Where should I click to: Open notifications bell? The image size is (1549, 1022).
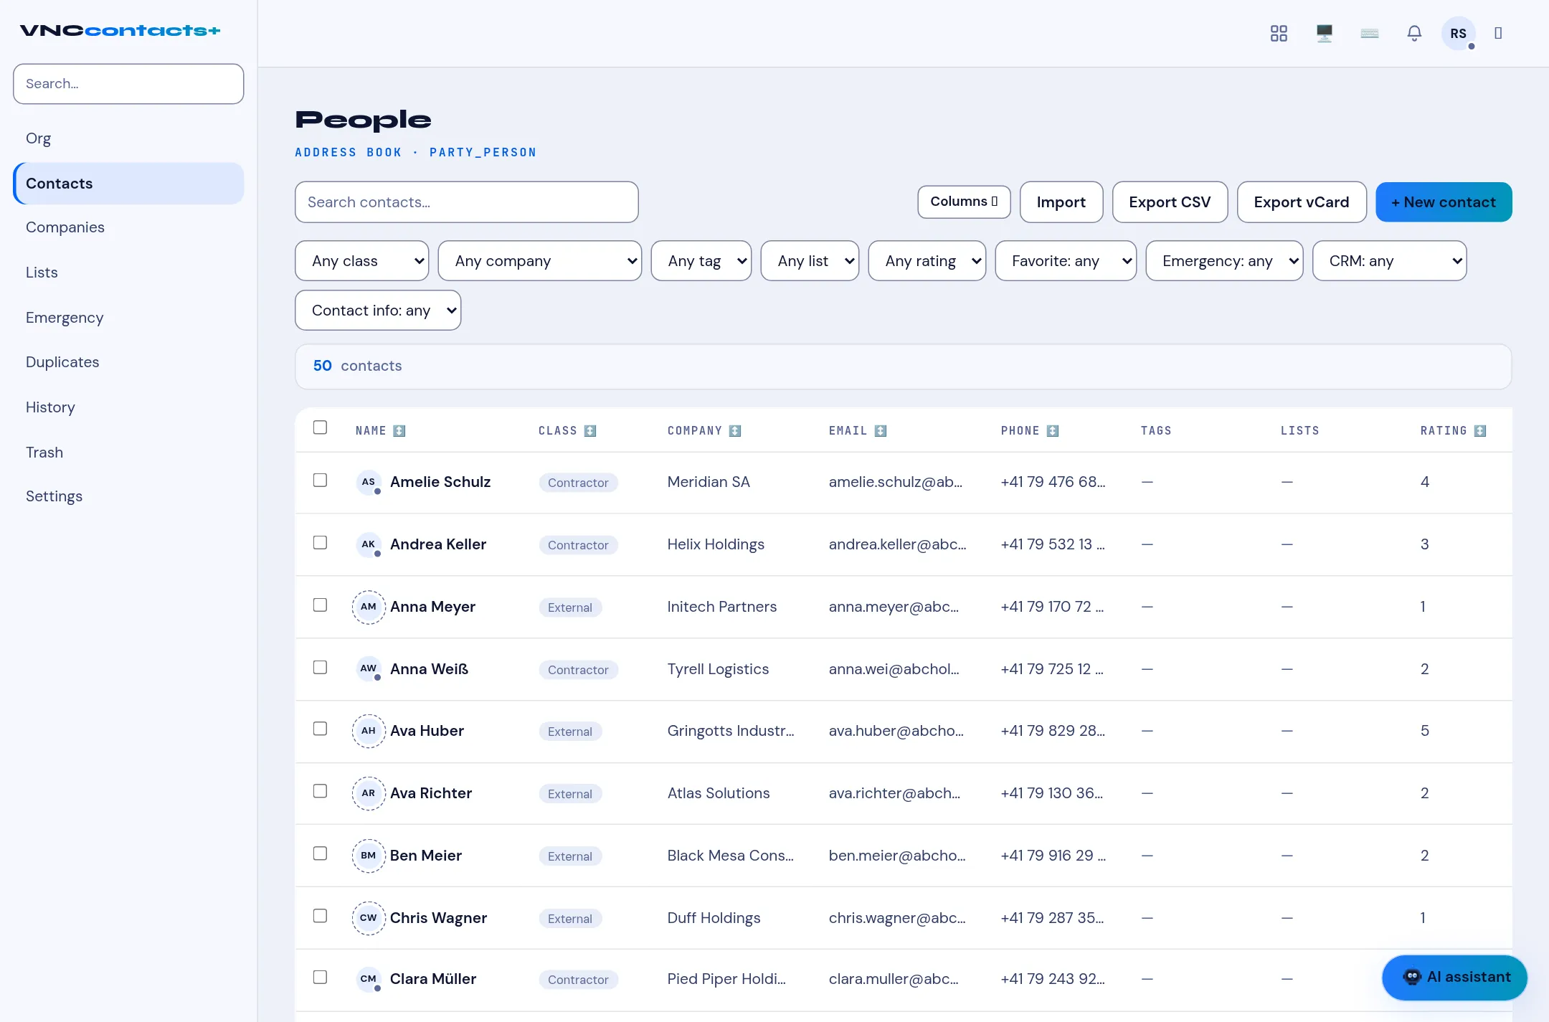[x=1414, y=33]
